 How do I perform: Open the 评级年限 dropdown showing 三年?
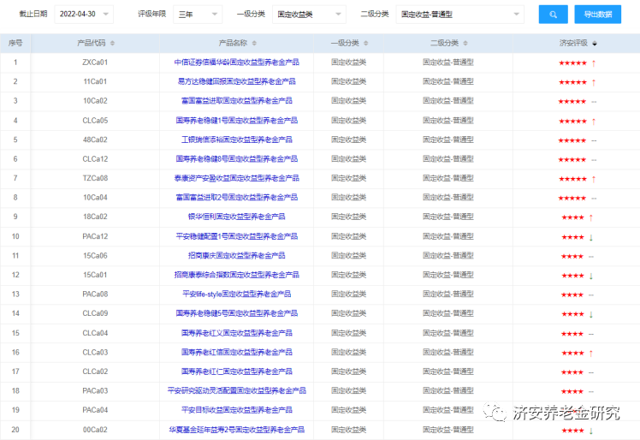(198, 15)
